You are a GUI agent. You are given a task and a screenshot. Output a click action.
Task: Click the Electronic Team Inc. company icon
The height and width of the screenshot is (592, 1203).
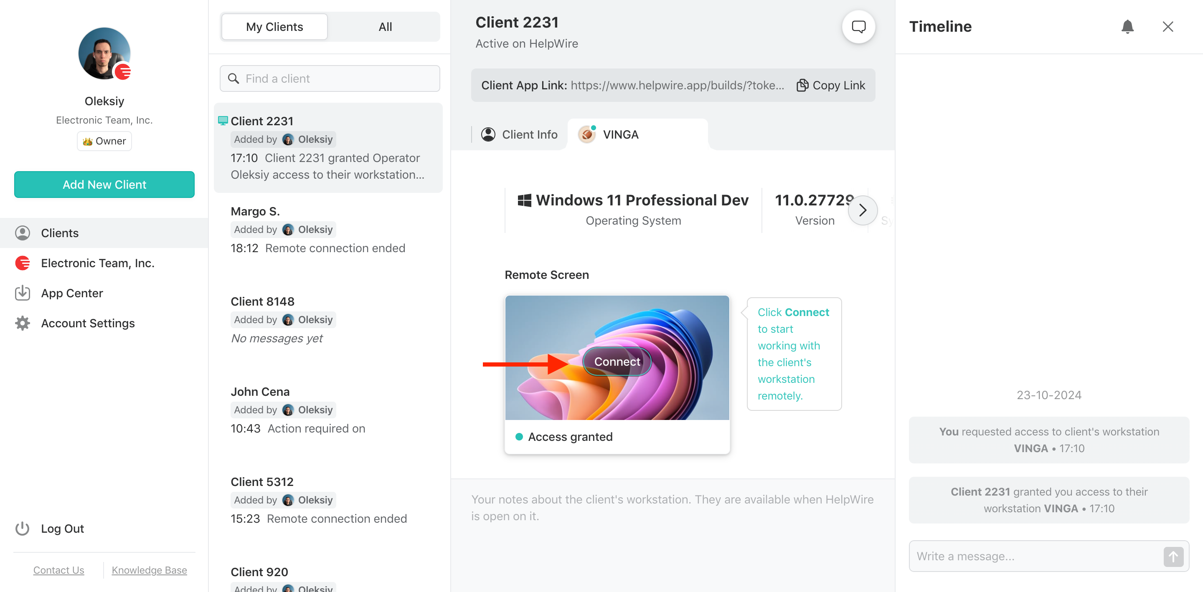click(x=23, y=262)
